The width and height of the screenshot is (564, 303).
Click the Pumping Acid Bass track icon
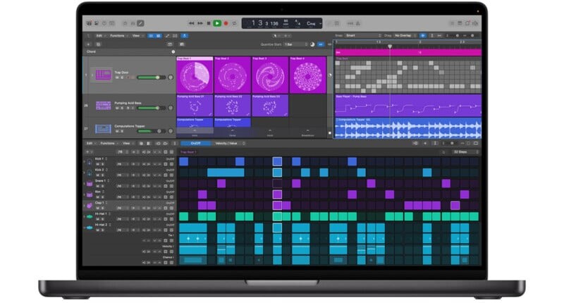pos(103,106)
